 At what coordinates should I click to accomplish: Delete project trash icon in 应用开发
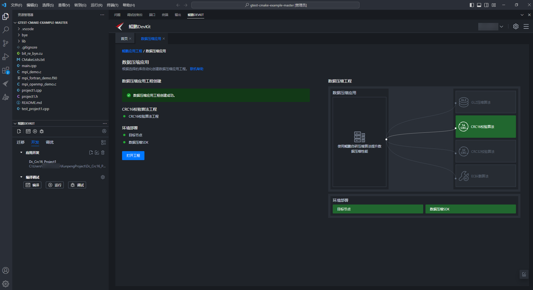(103, 153)
